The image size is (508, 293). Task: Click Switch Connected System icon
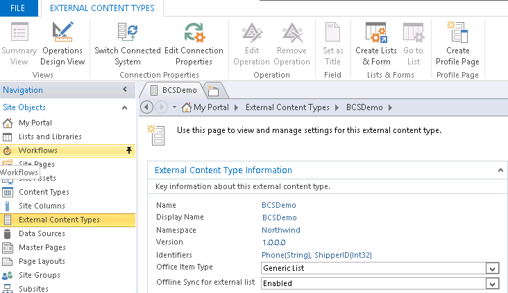click(127, 33)
